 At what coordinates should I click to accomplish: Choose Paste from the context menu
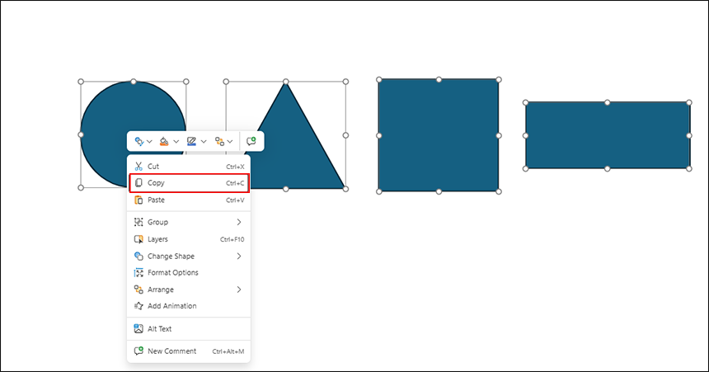(156, 200)
